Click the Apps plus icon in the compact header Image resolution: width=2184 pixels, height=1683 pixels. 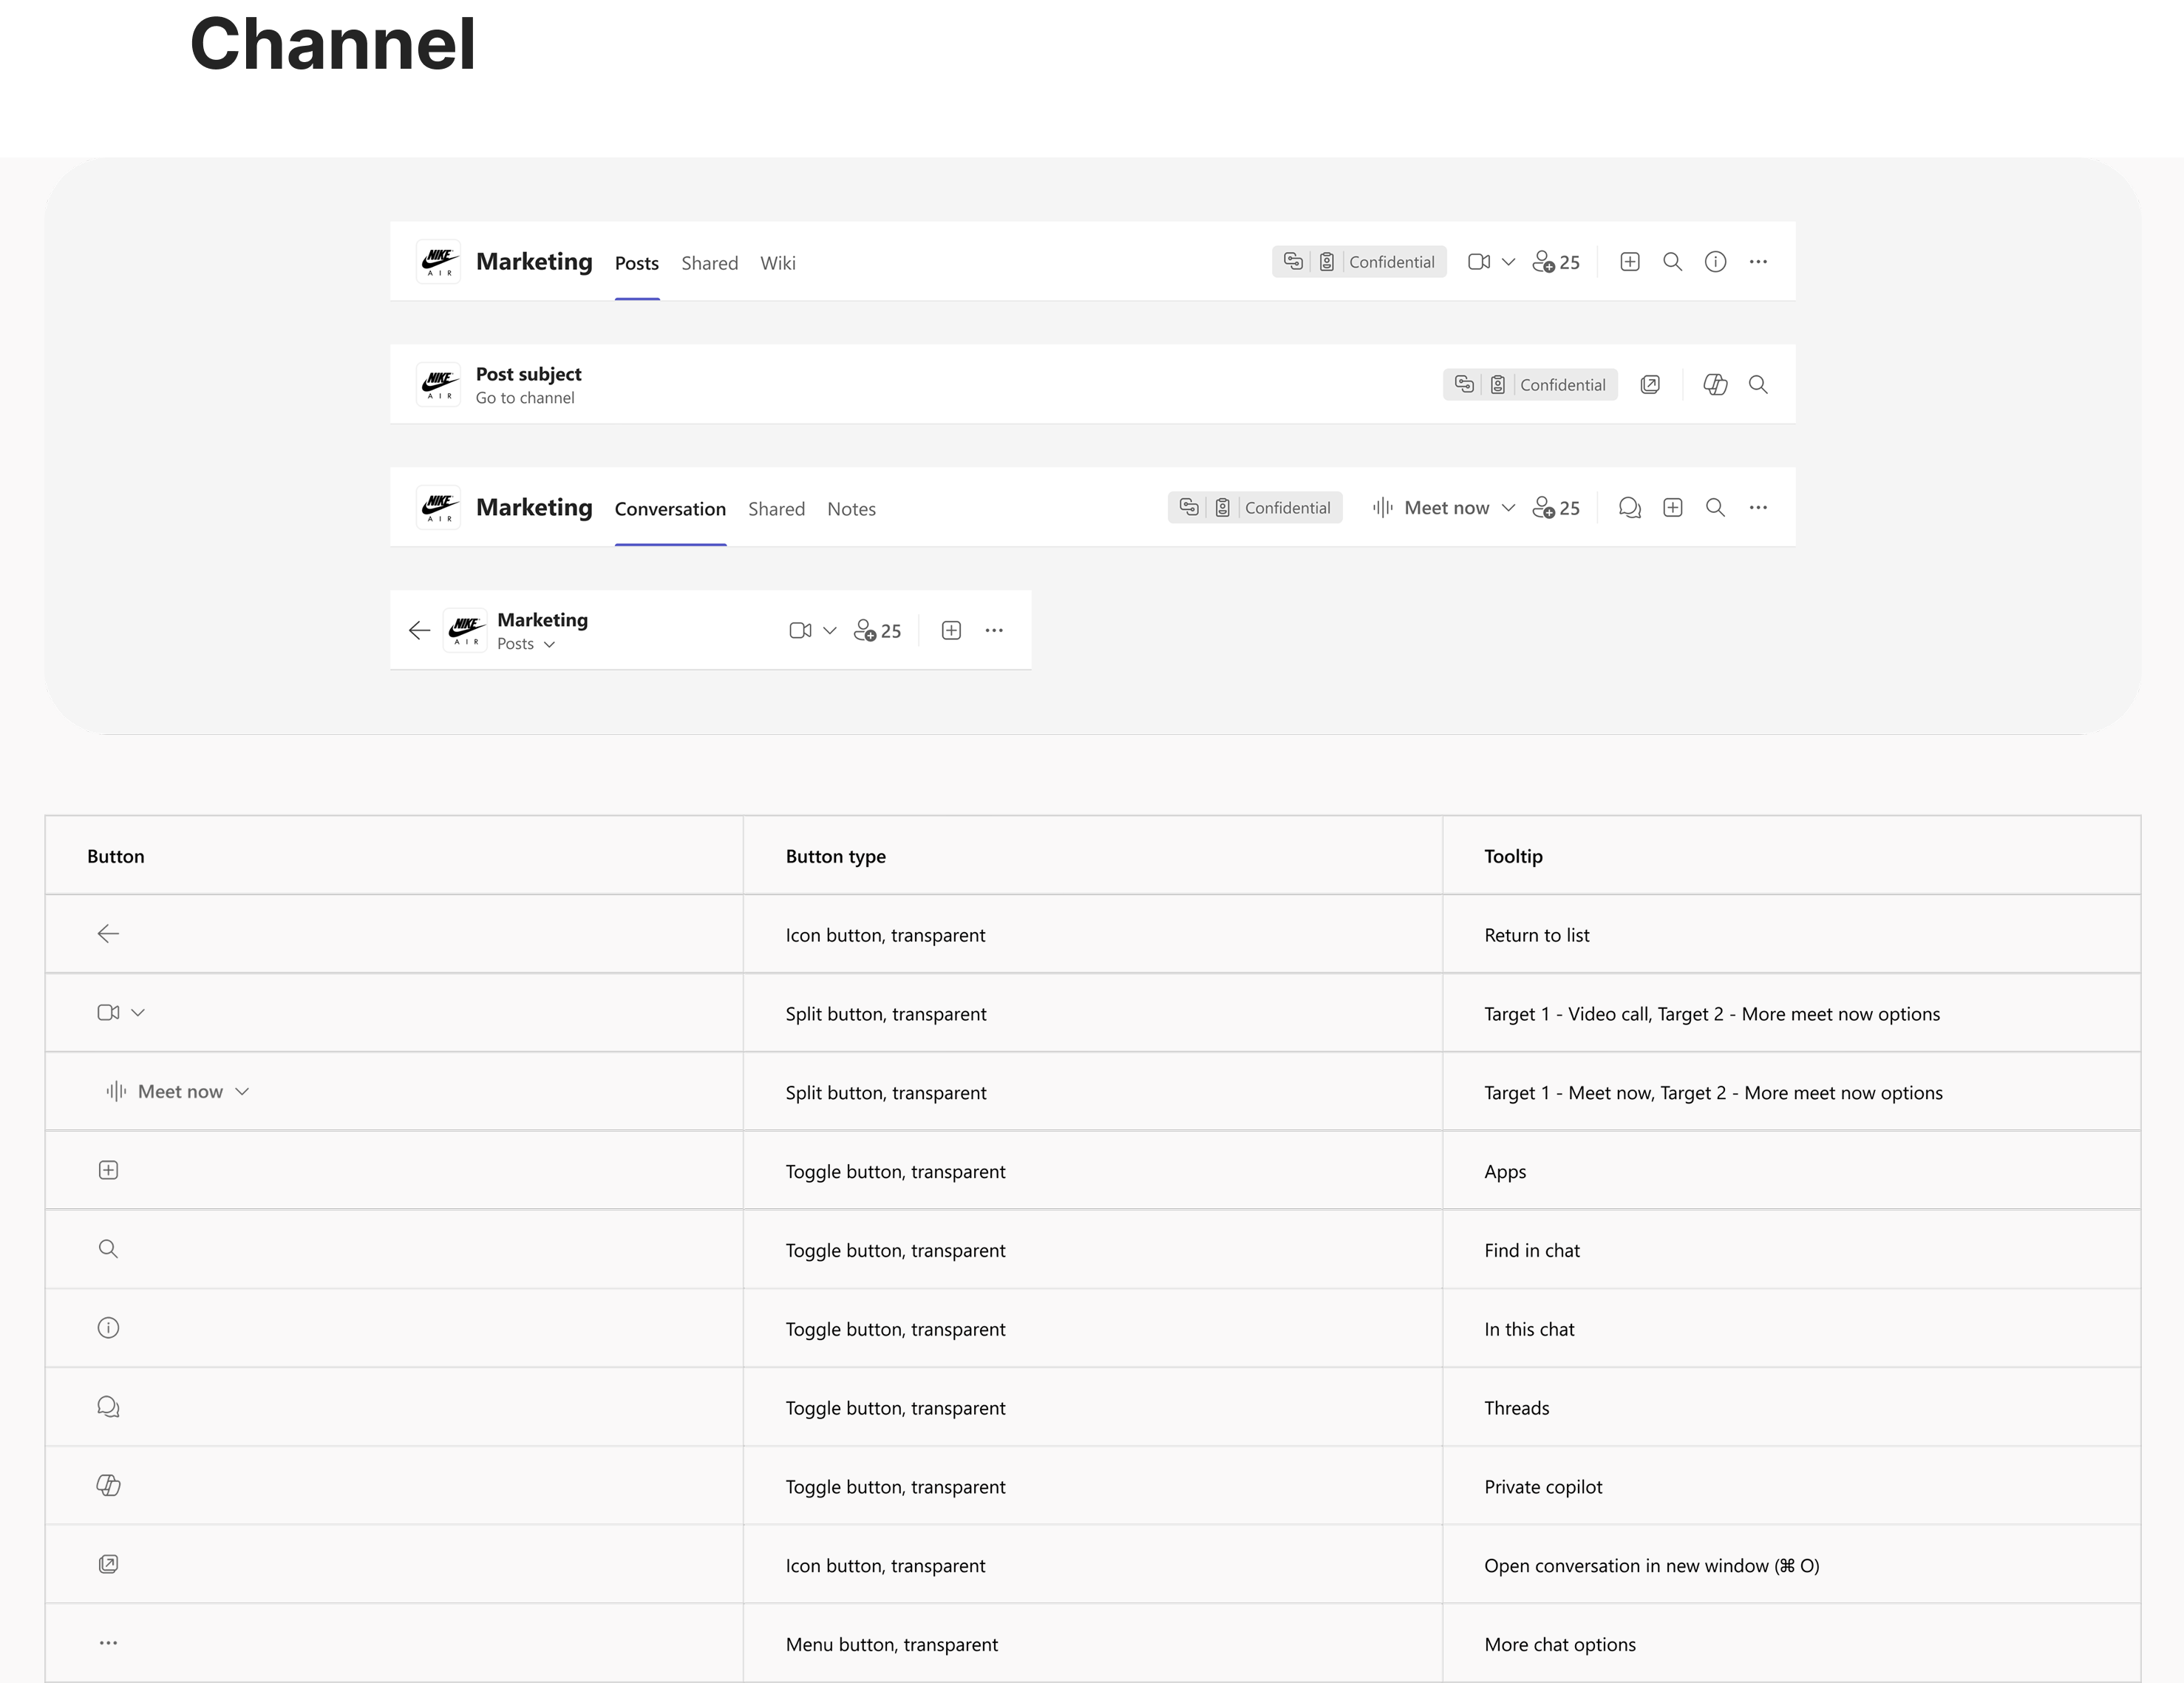pyautogui.click(x=951, y=630)
